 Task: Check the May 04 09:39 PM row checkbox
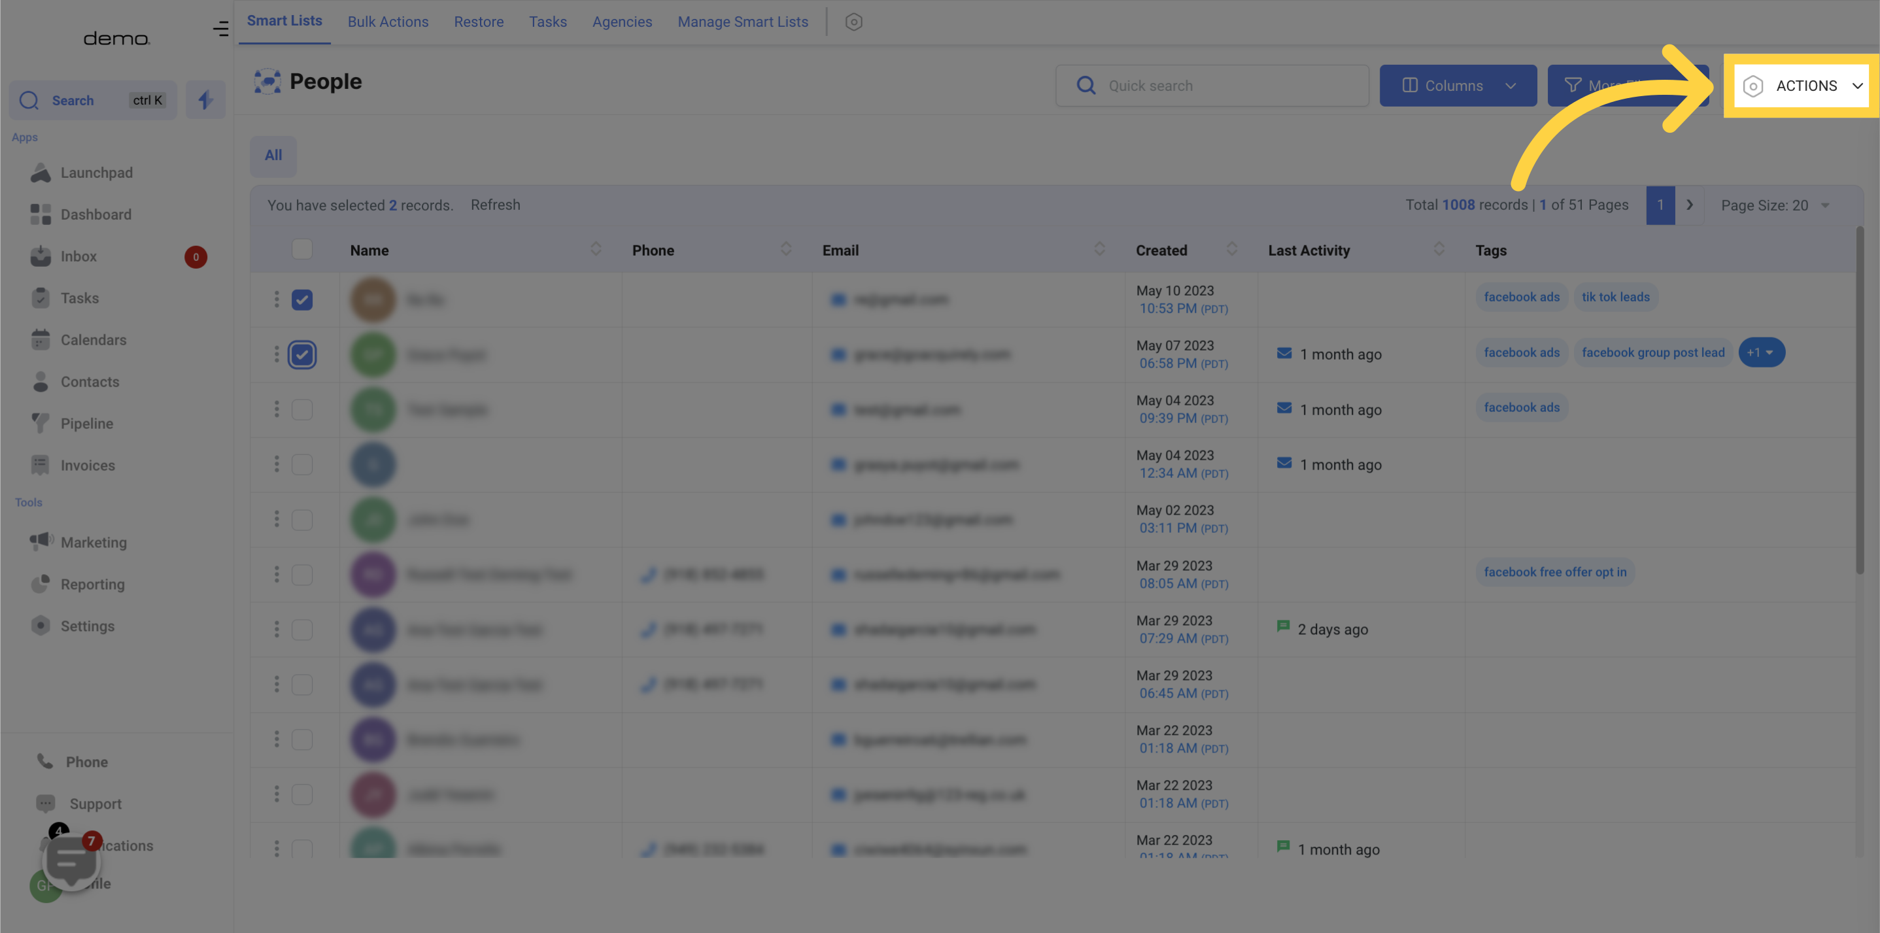(x=301, y=409)
